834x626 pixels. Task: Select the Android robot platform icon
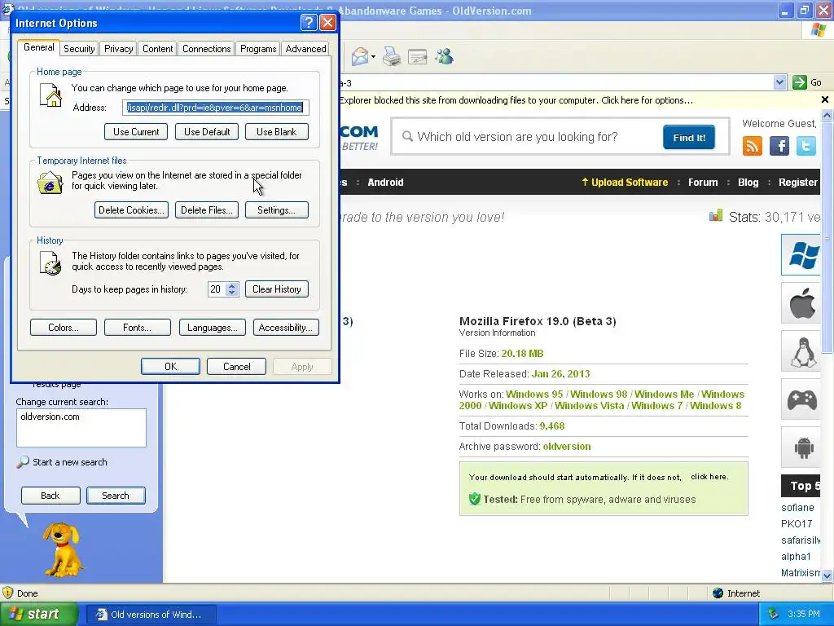pos(801,447)
